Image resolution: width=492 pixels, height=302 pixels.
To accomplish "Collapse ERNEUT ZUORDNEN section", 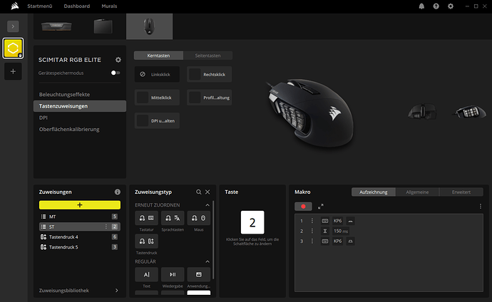I will (207, 205).
